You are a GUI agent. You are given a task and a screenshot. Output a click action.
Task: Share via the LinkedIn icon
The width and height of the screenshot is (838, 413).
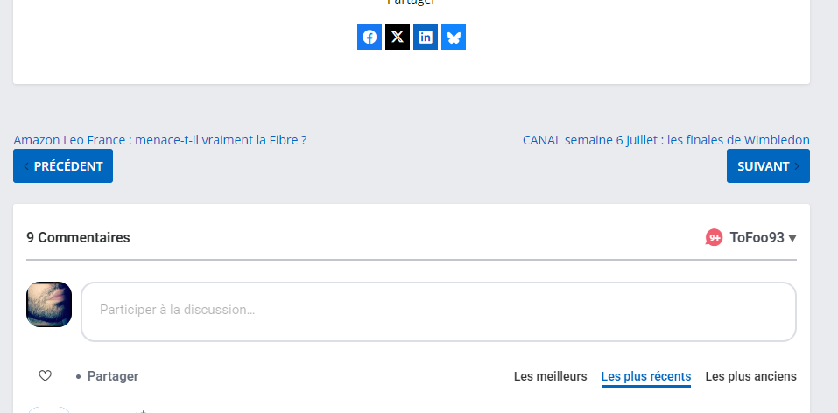426,37
